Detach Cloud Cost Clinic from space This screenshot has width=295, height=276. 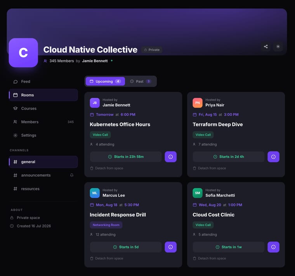click(209, 259)
